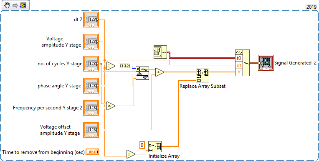This screenshot has height=161, width=319.
Task: Select the Sine Pattern generator node
Action: point(142,73)
